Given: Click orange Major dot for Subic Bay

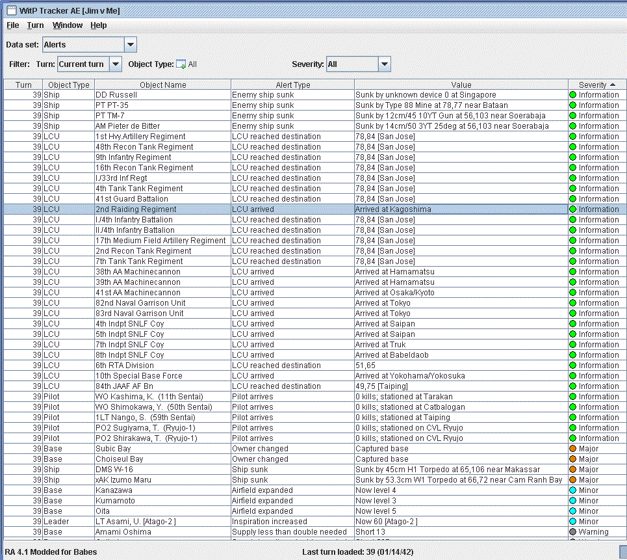Looking at the screenshot, I should (573, 449).
